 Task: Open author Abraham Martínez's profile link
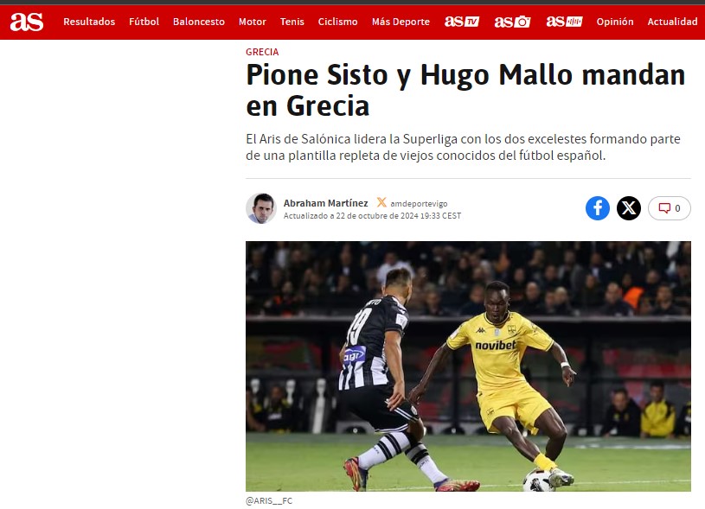[x=325, y=203]
